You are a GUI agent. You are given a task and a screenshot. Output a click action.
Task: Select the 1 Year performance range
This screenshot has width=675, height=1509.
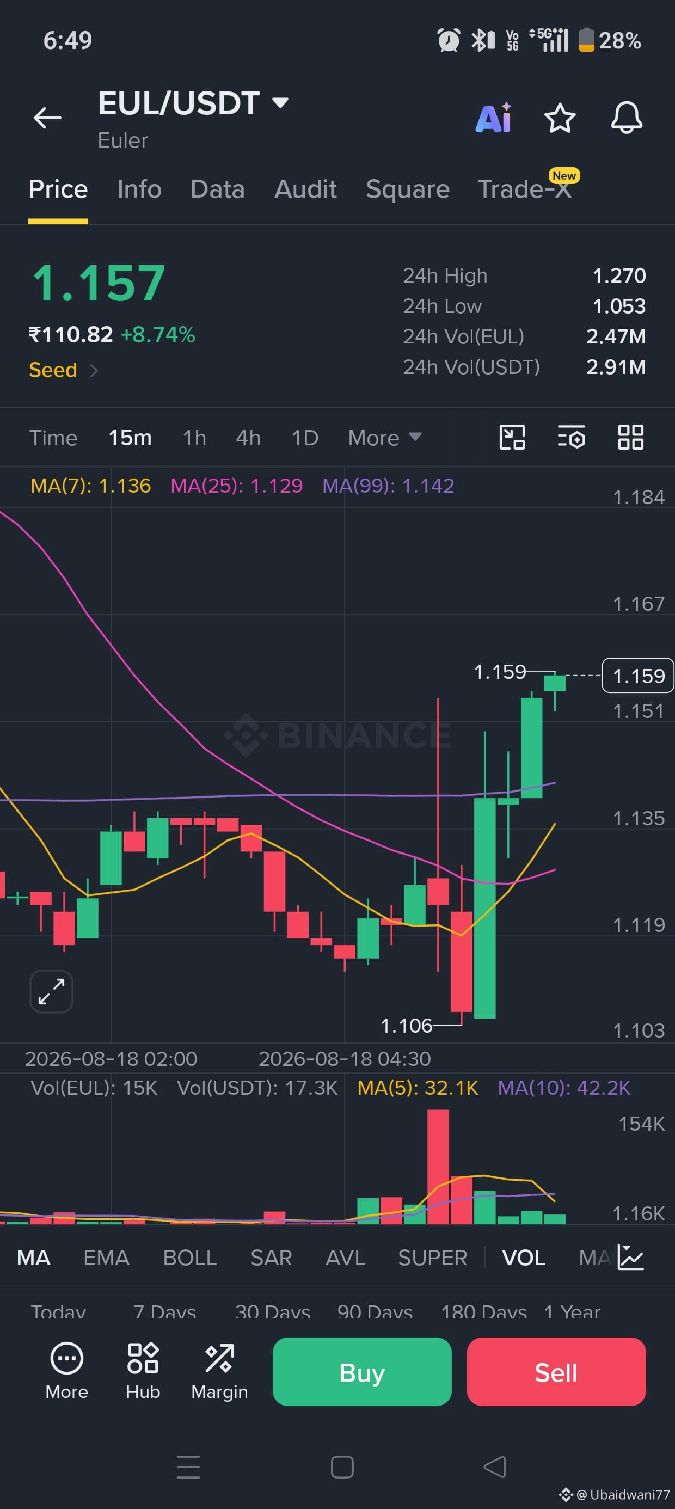coord(572,1312)
